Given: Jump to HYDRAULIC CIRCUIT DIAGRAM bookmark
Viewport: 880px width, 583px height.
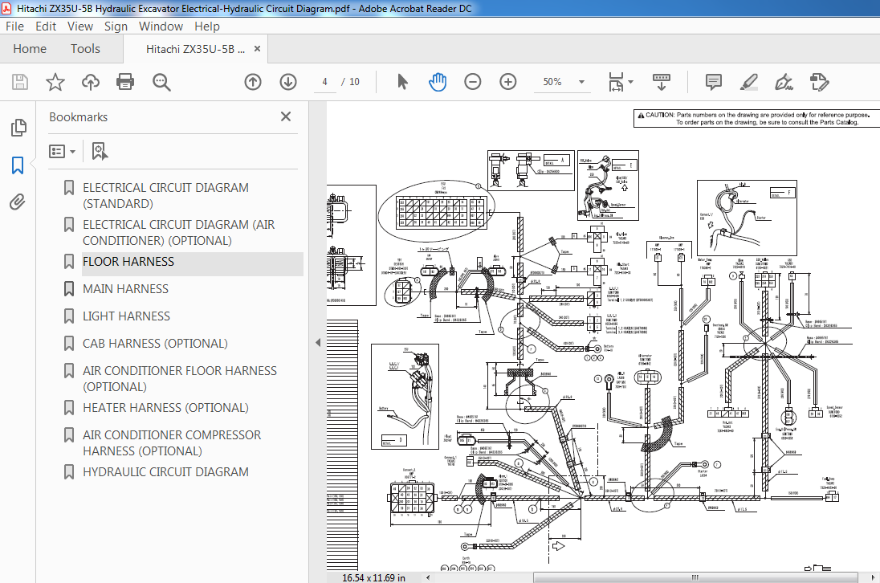Looking at the screenshot, I should [x=165, y=472].
